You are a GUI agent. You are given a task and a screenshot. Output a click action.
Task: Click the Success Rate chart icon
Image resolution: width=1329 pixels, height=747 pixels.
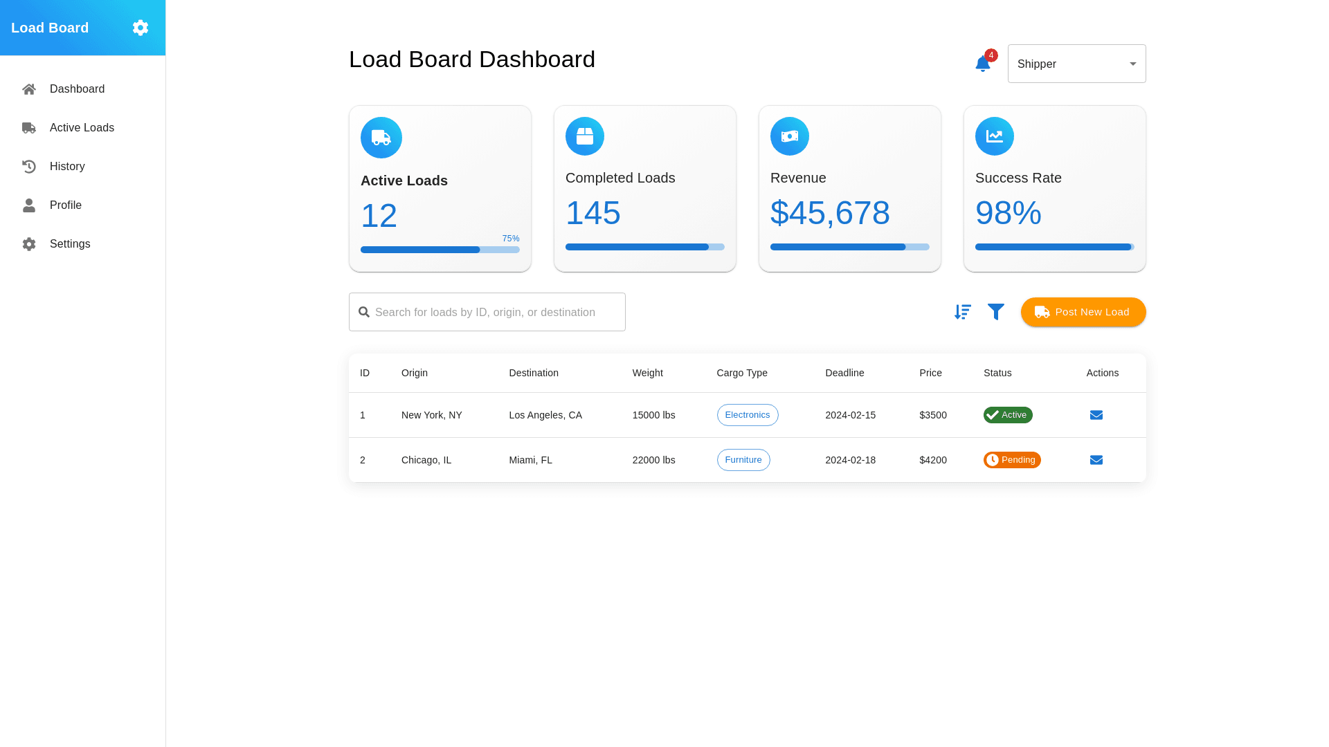click(994, 136)
